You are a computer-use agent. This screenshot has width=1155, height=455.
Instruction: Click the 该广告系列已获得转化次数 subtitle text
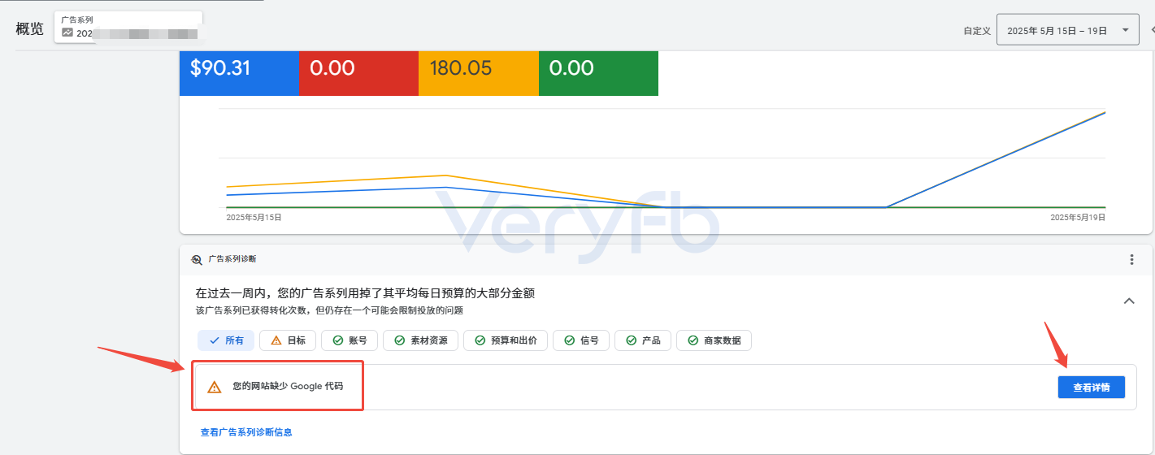click(329, 310)
